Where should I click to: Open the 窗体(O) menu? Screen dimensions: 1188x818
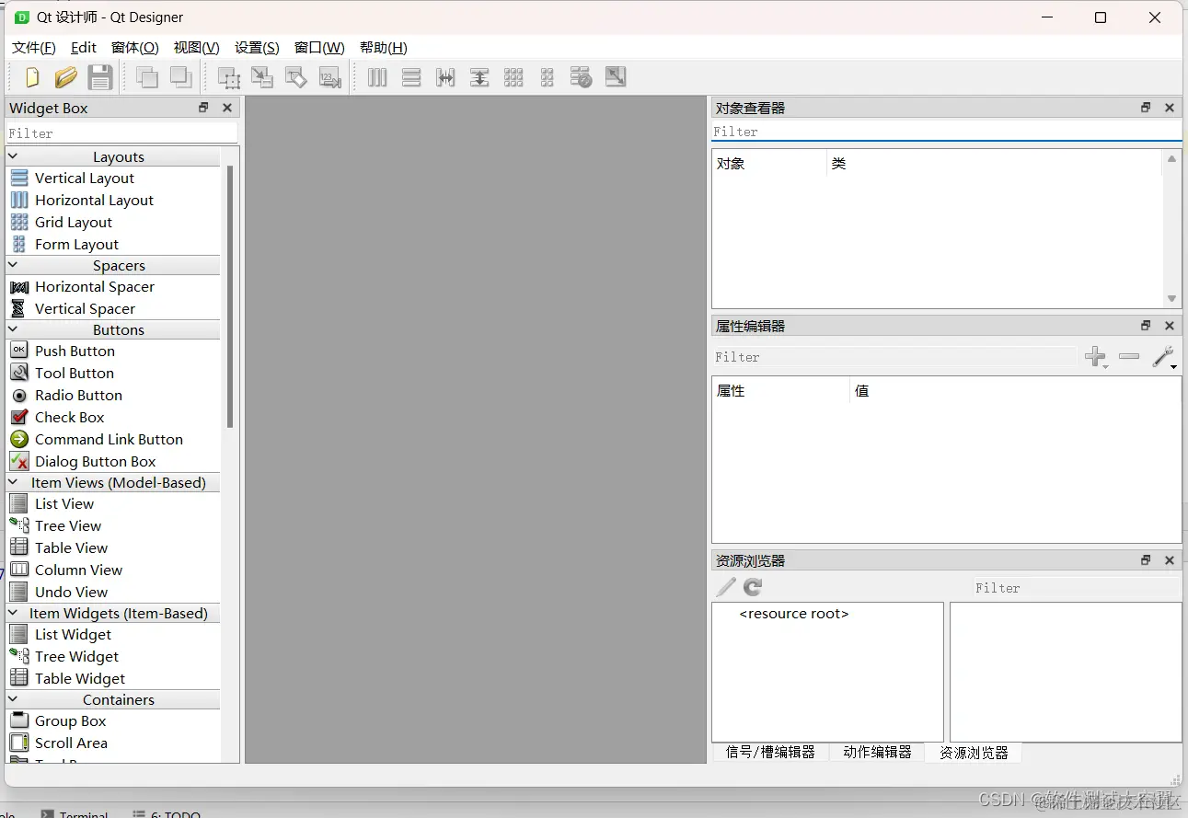(x=135, y=48)
